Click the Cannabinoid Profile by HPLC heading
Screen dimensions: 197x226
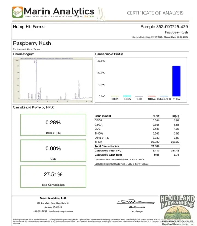click(x=34, y=107)
